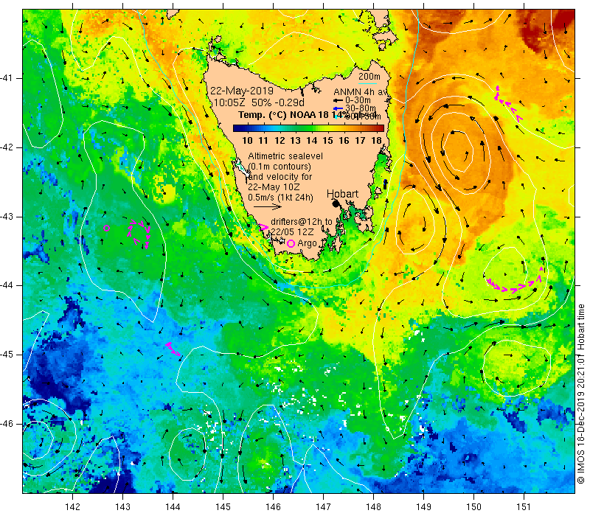Click the dark red warm patch in the northeast corner
The width and height of the screenshot is (590, 516).
click(x=547, y=28)
